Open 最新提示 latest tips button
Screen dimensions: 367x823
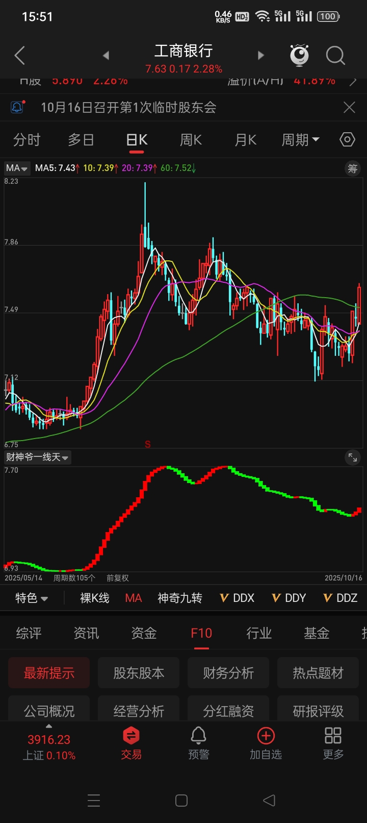49,673
